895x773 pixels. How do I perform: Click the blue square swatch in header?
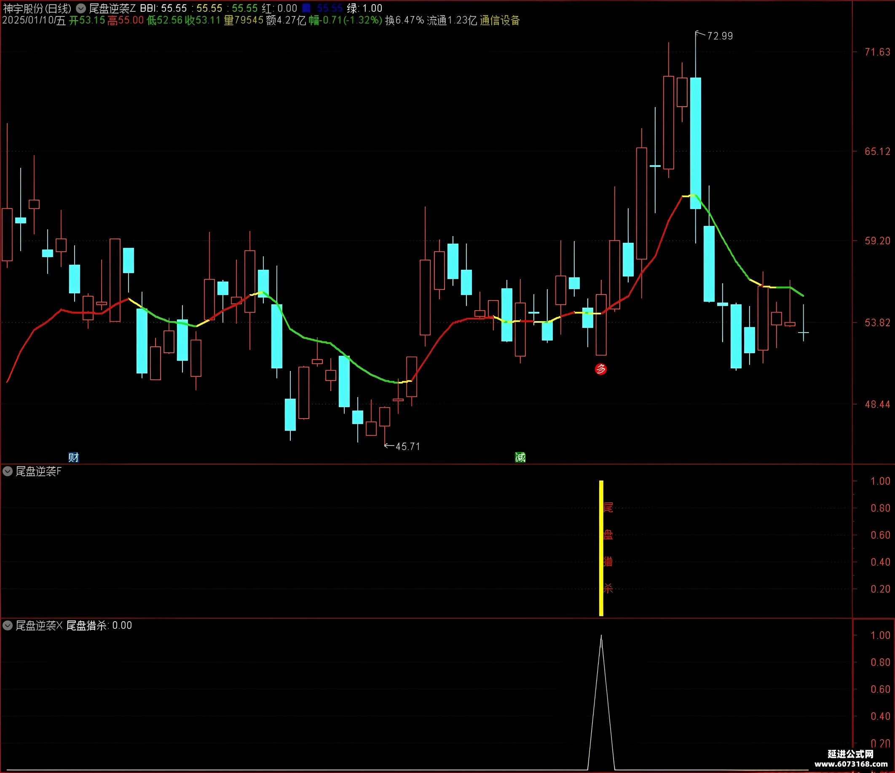click(x=306, y=8)
